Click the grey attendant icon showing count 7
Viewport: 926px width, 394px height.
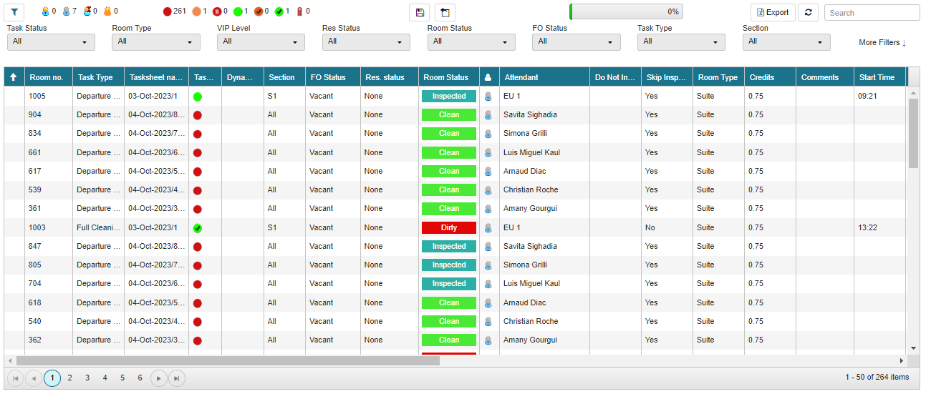(x=67, y=11)
